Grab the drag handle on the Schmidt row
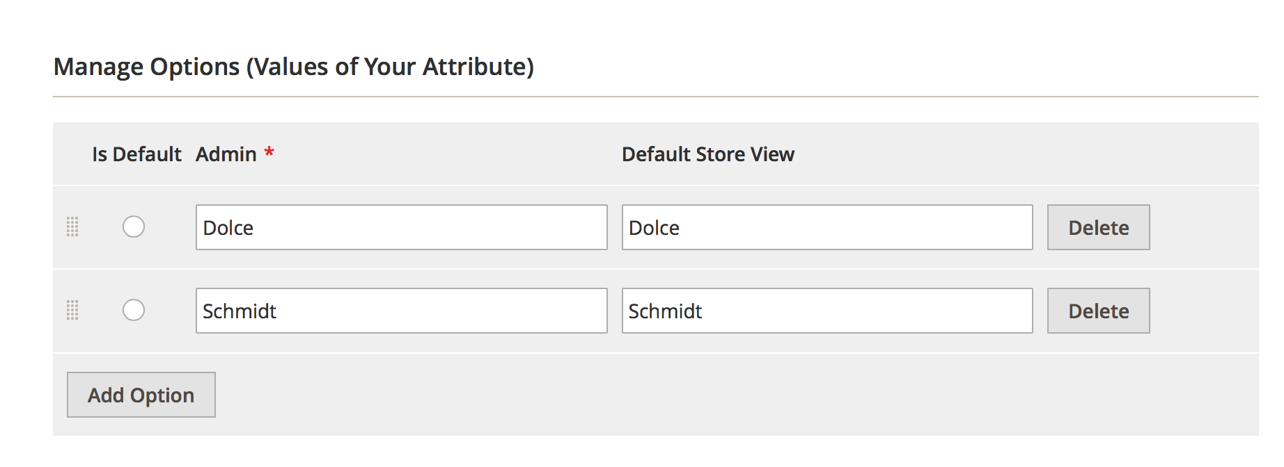The image size is (1284, 467). point(72,310)
